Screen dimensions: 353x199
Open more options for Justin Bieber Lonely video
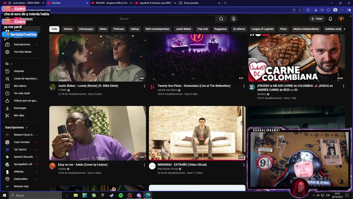tap(144, 86)
